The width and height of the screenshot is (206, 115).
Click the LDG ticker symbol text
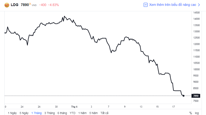tap(15, 5)
